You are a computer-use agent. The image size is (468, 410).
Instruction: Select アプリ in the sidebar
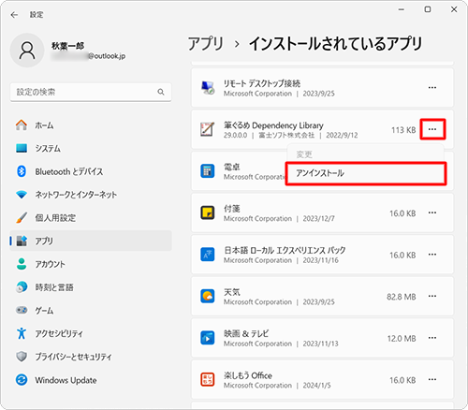pyautogui.click(x=91, y=241)
